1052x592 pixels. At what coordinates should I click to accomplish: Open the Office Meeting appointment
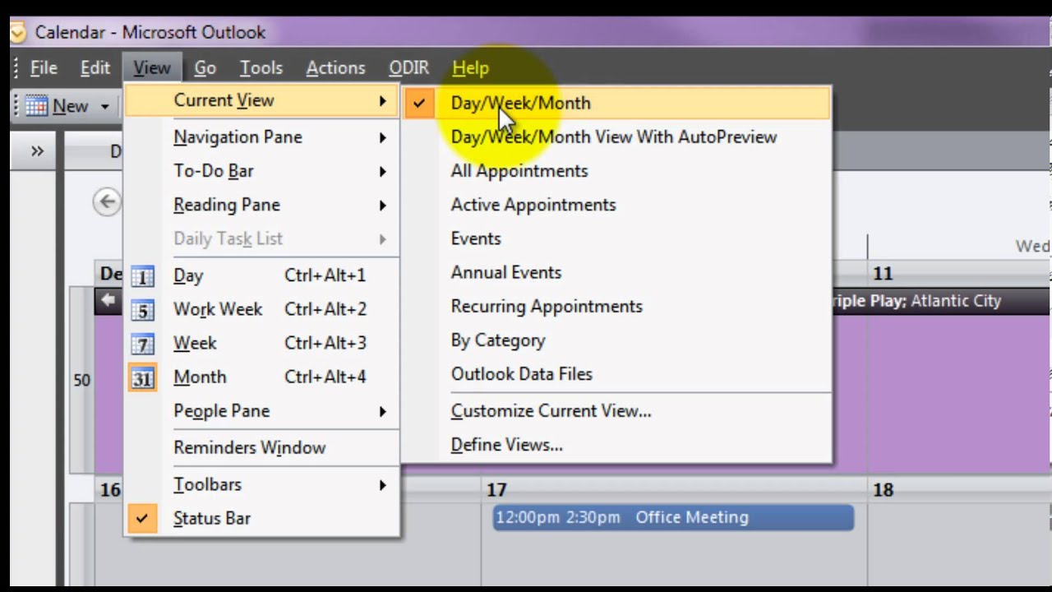click(673, 517)
